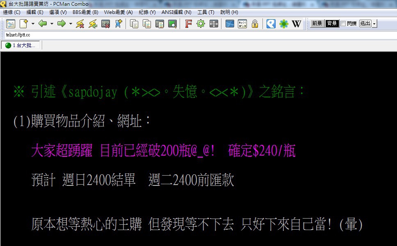Open the site list icon in toolbar
The height and width of the screenshot is (246, 397).
coord(10,24)
